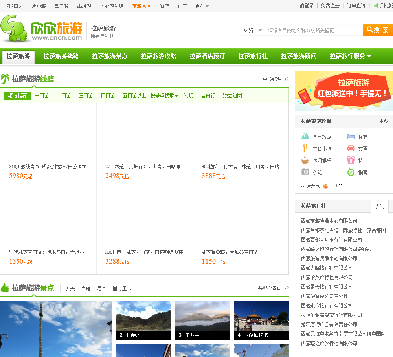Open the 拉萨酒店预订 nav item
The image size is (393, 357).
click(x=207, y=56)
